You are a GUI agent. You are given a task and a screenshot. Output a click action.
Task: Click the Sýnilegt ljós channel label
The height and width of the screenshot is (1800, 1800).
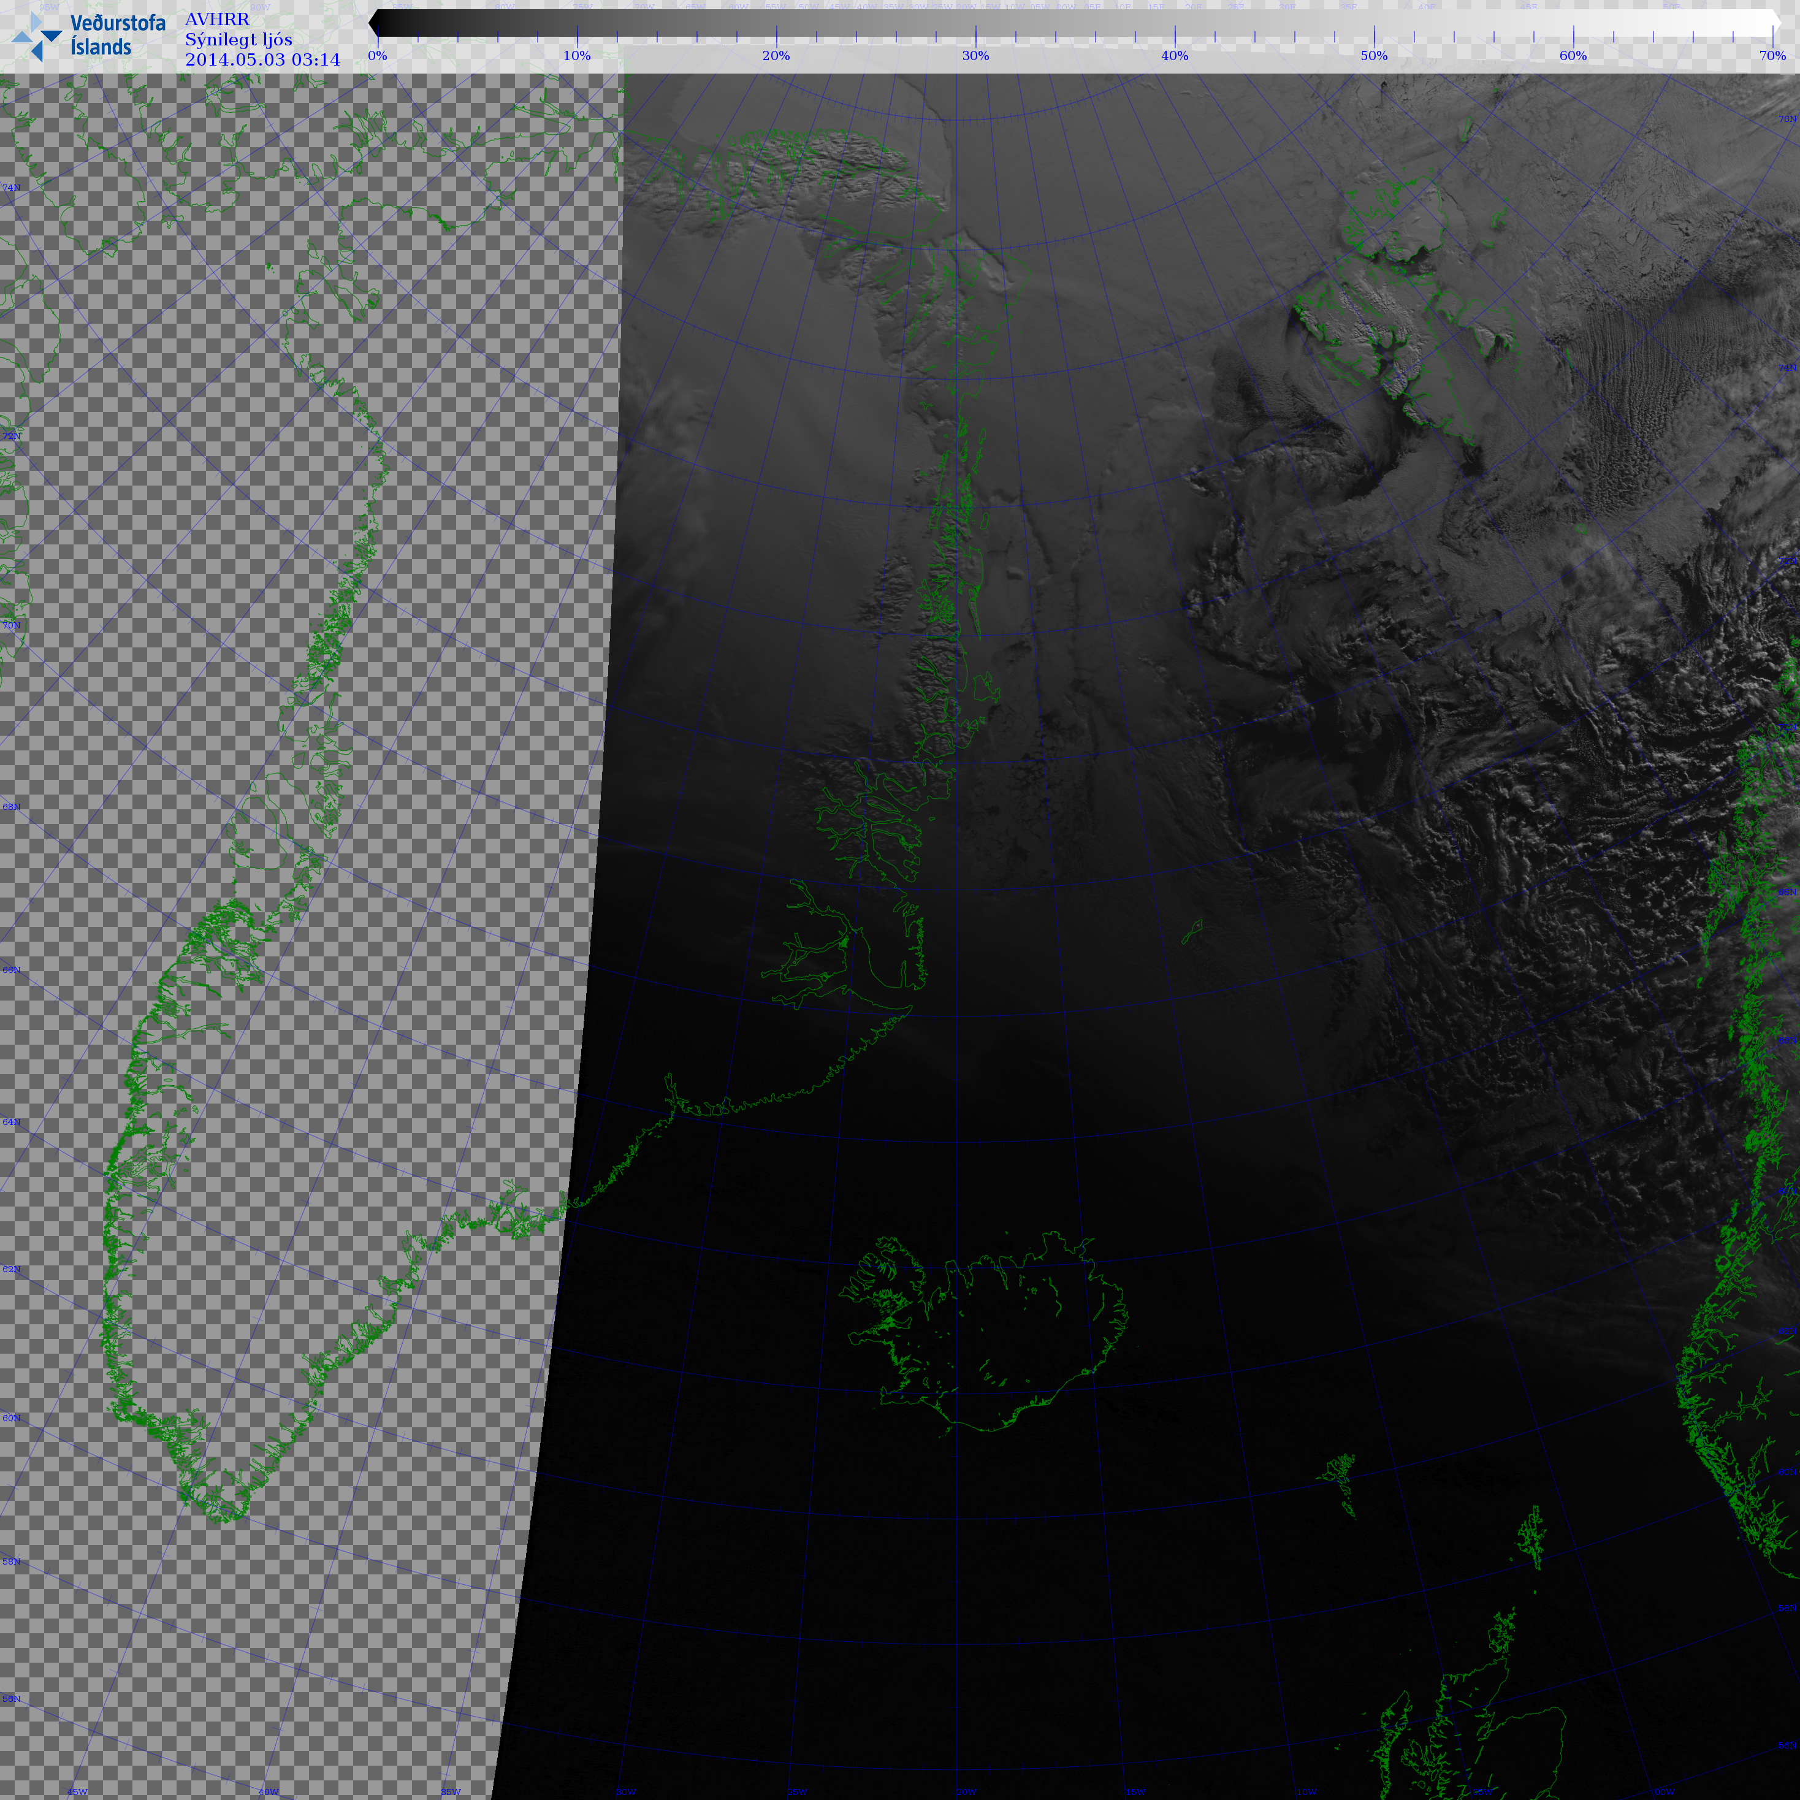click(x=238, y=40)
